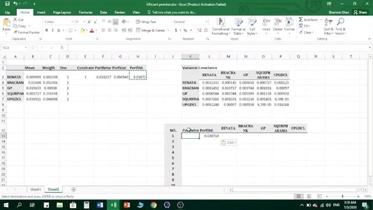The height and width of the screenshot is (210, 373).
Task: Toggle Italic formatting
Action: [52, 30]
